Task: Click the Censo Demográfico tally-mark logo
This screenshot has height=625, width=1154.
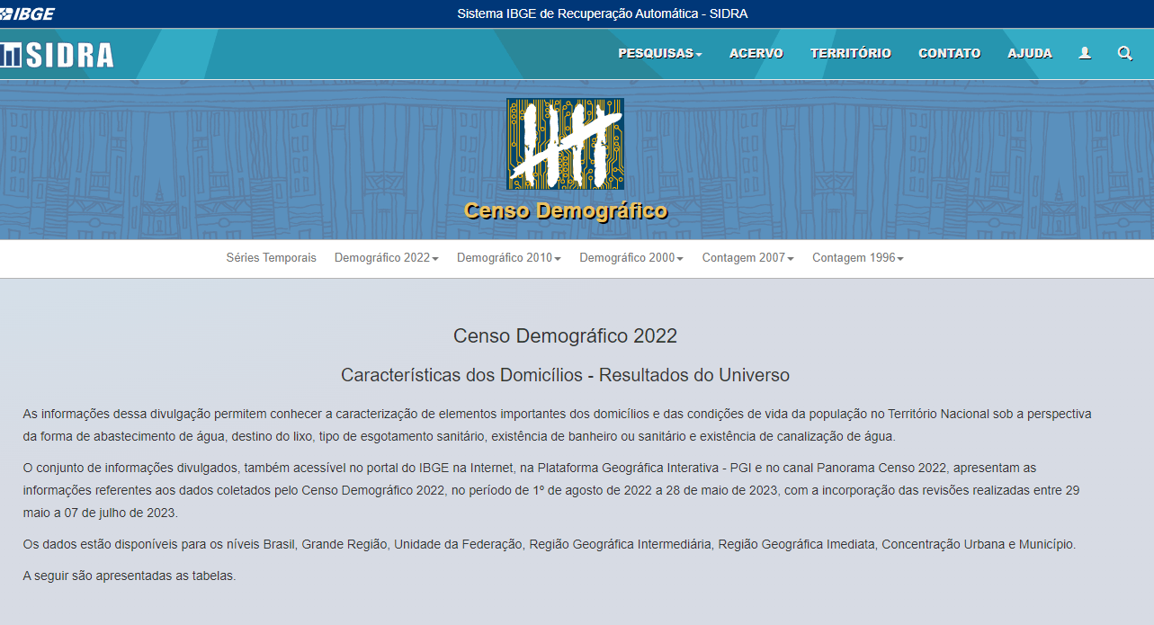Action: (565, 144)
